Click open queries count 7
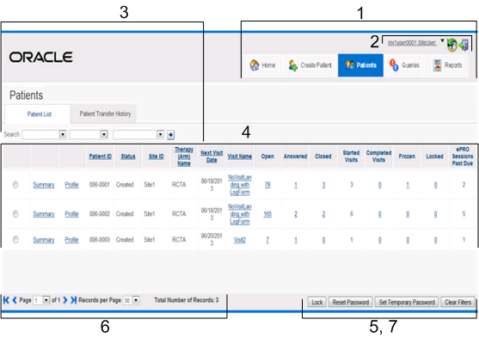This screenshot has height=338, width=479. [267, 240]
